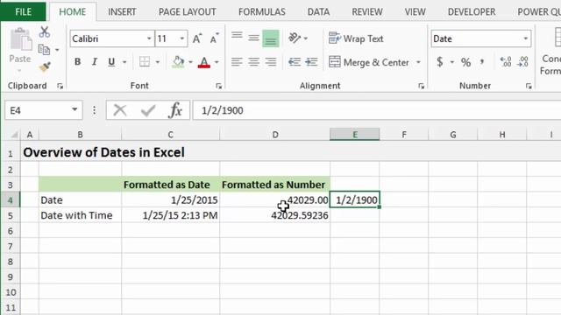This screenshot has height=315, width=561.
Task: Click the Increase Indent icon
Action: [312, 62]
